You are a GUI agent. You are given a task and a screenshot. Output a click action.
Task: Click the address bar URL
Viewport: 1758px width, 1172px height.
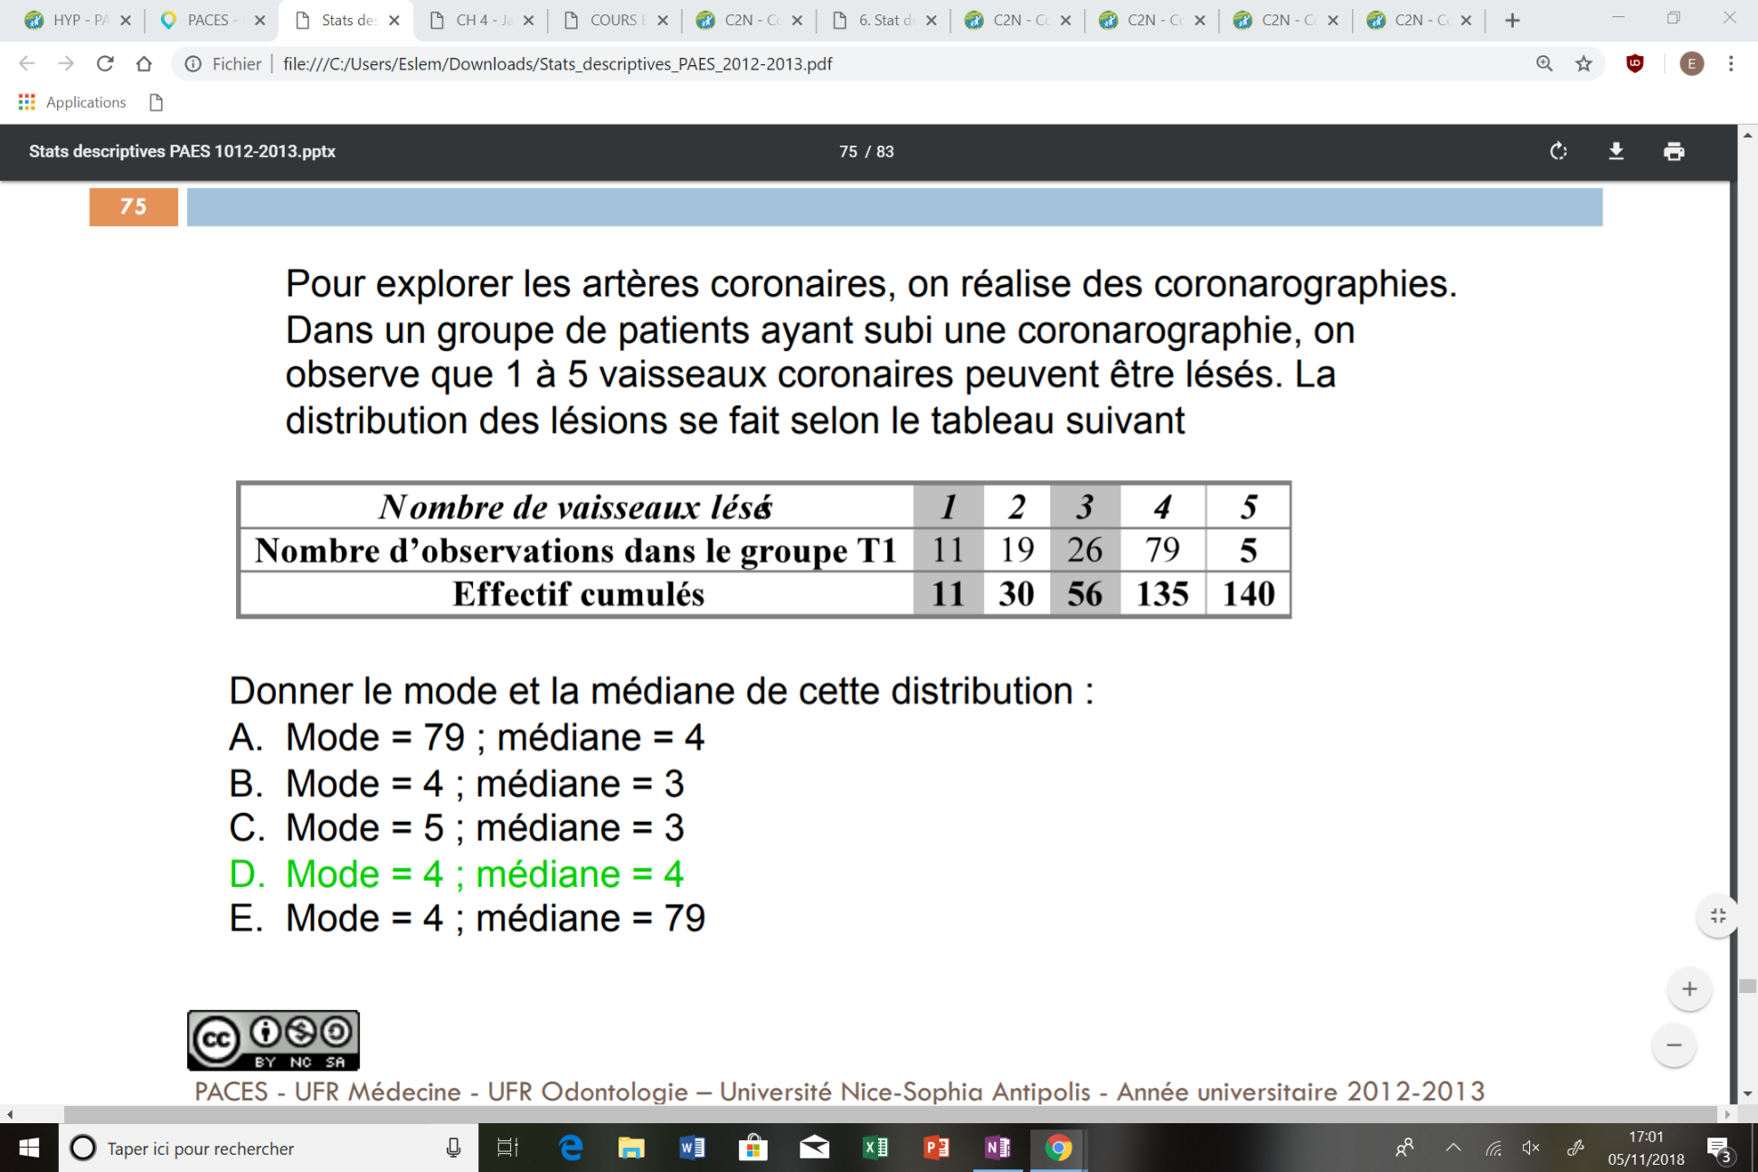[557, 63]
